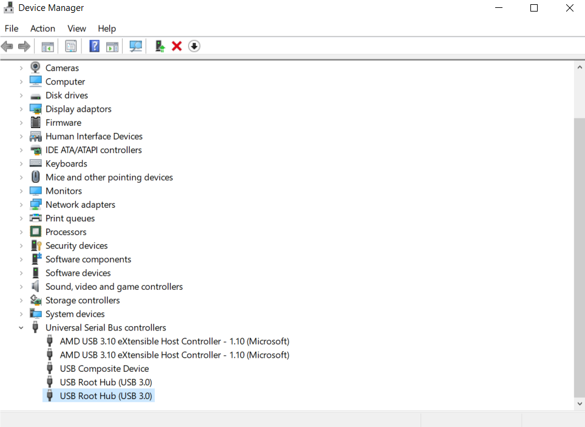Open the File menu
Viewport: 585px width, 427px height.
(12, 29)
